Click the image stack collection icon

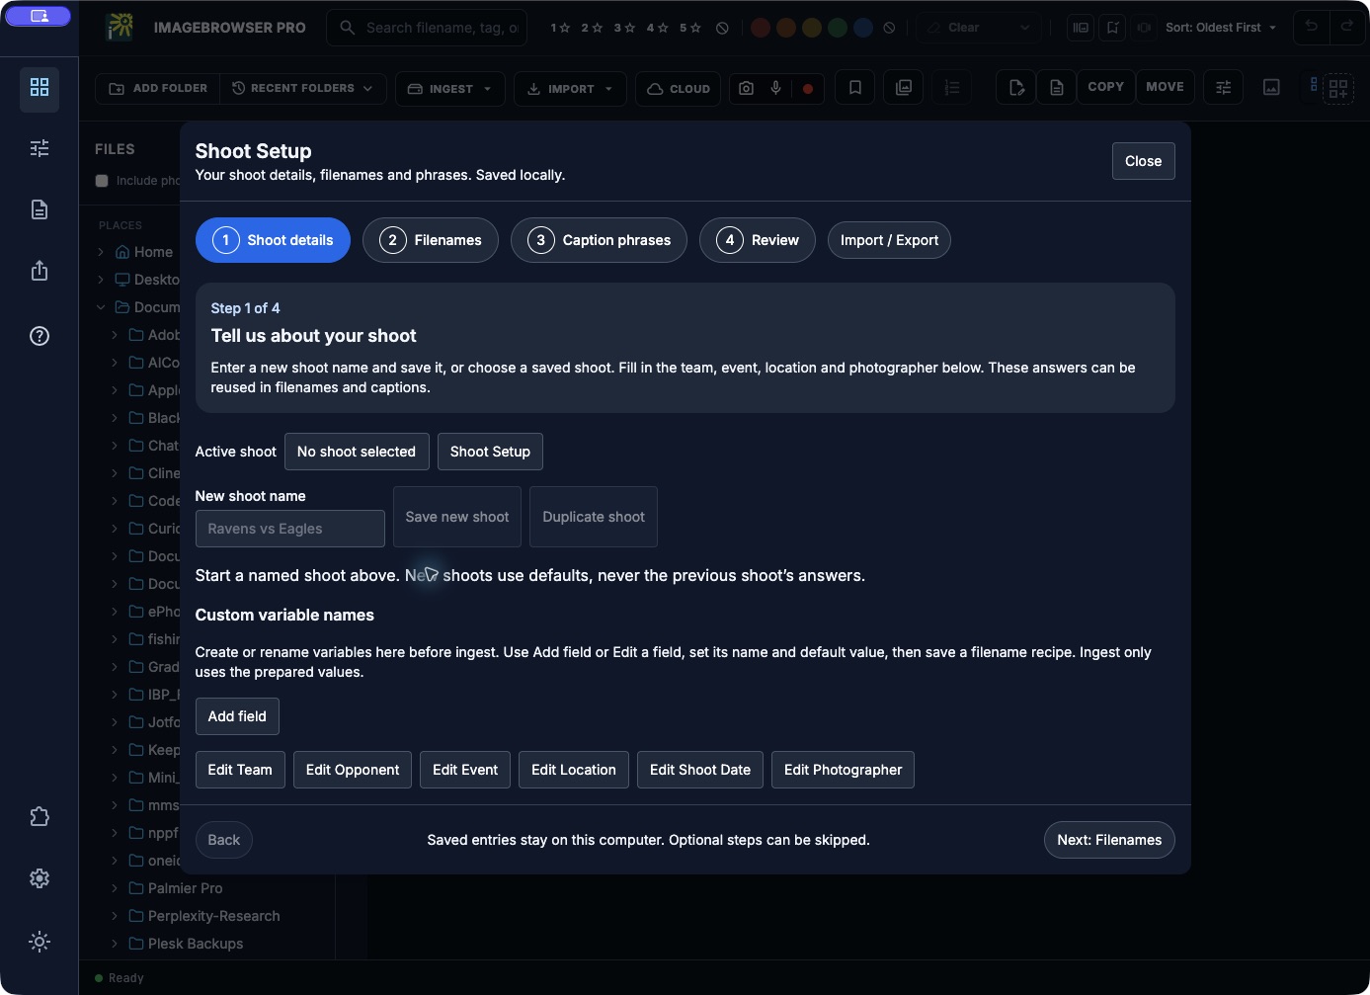pos(904,88)
